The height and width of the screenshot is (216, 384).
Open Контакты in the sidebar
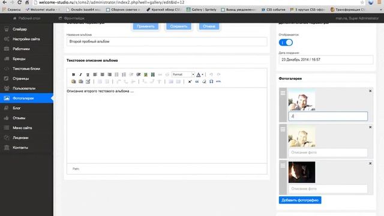26,148
